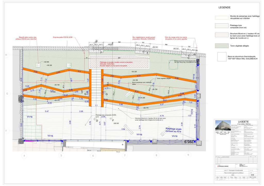Image resolution: width=264 pixels, height=186 pixels.
Task: Click the grid axis bubble H
Action: point(7,55)
